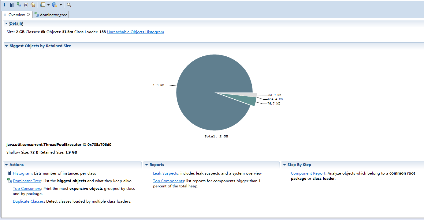Open thread overview gear icon in toolbar
The image size is (424, 220).
pos(33,5)
